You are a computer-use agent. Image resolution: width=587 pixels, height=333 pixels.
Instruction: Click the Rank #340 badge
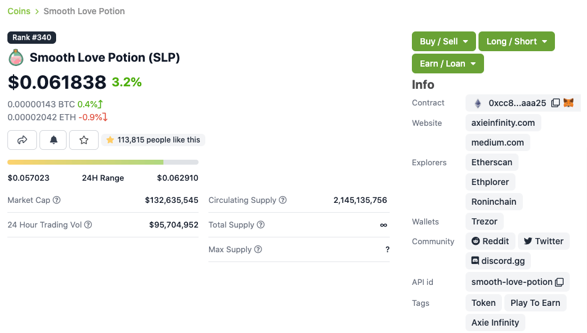pos(32,38)
